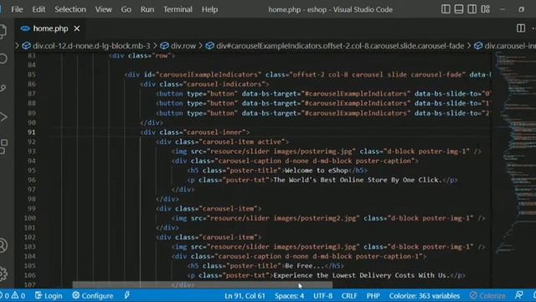This screenshot has height=302, width=536.
Task: Open the Run menu
Action: (147, 9)
